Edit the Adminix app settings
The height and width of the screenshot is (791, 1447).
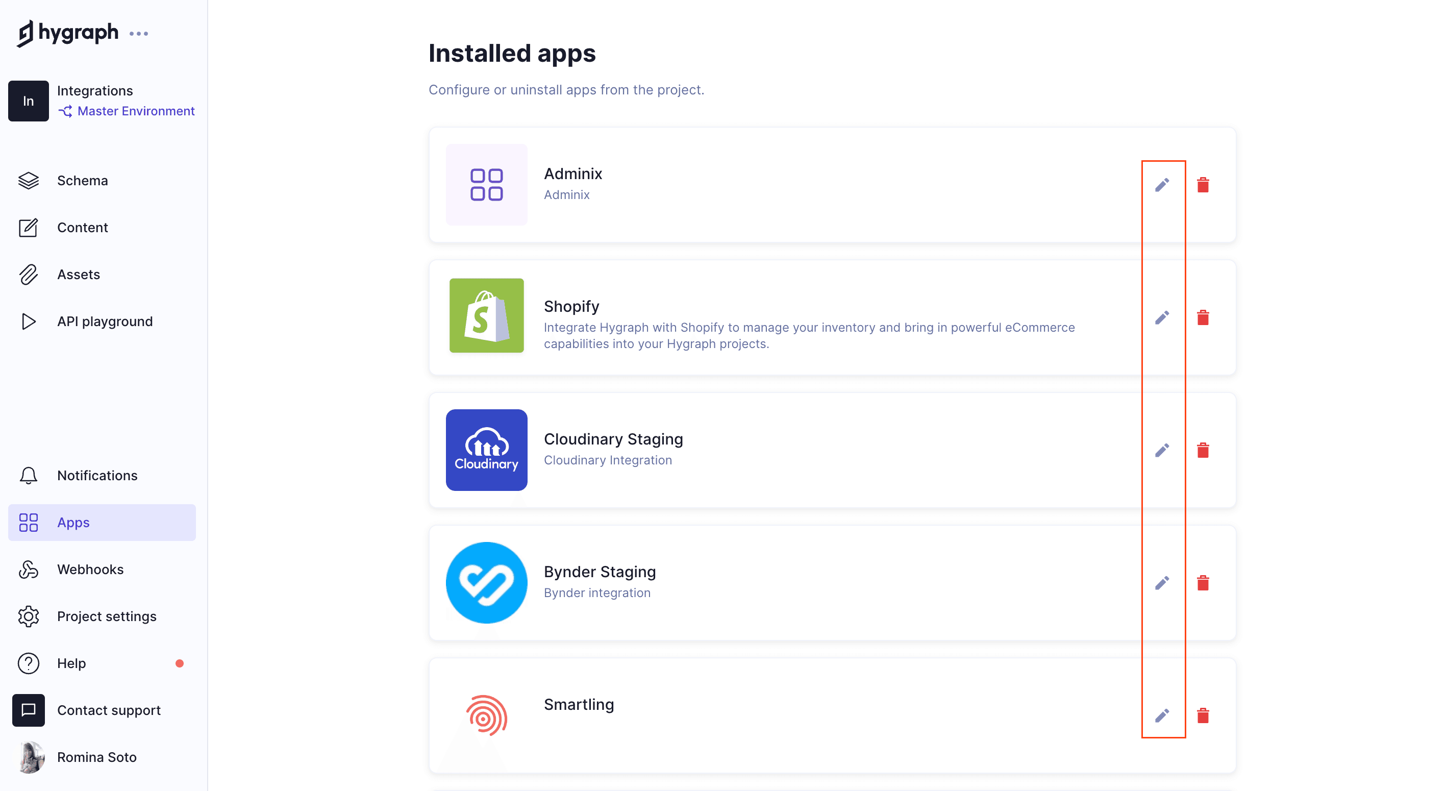coord(1162,184)
